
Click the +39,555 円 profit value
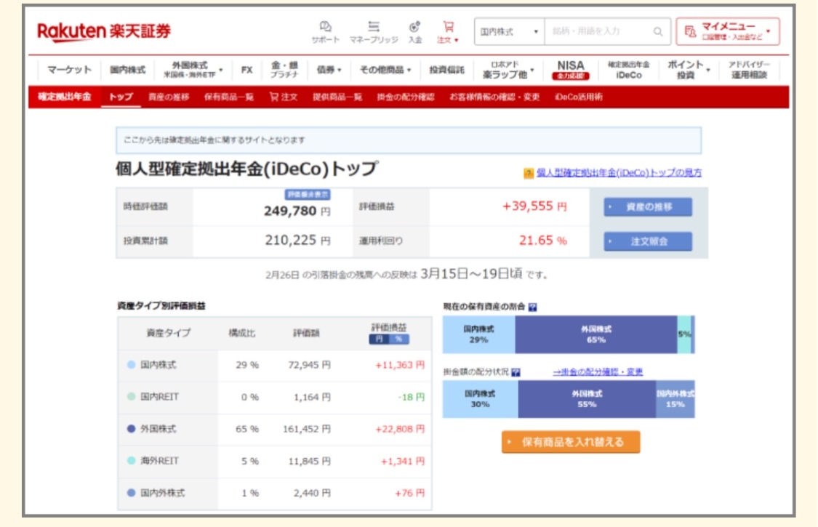click(534, 206)
